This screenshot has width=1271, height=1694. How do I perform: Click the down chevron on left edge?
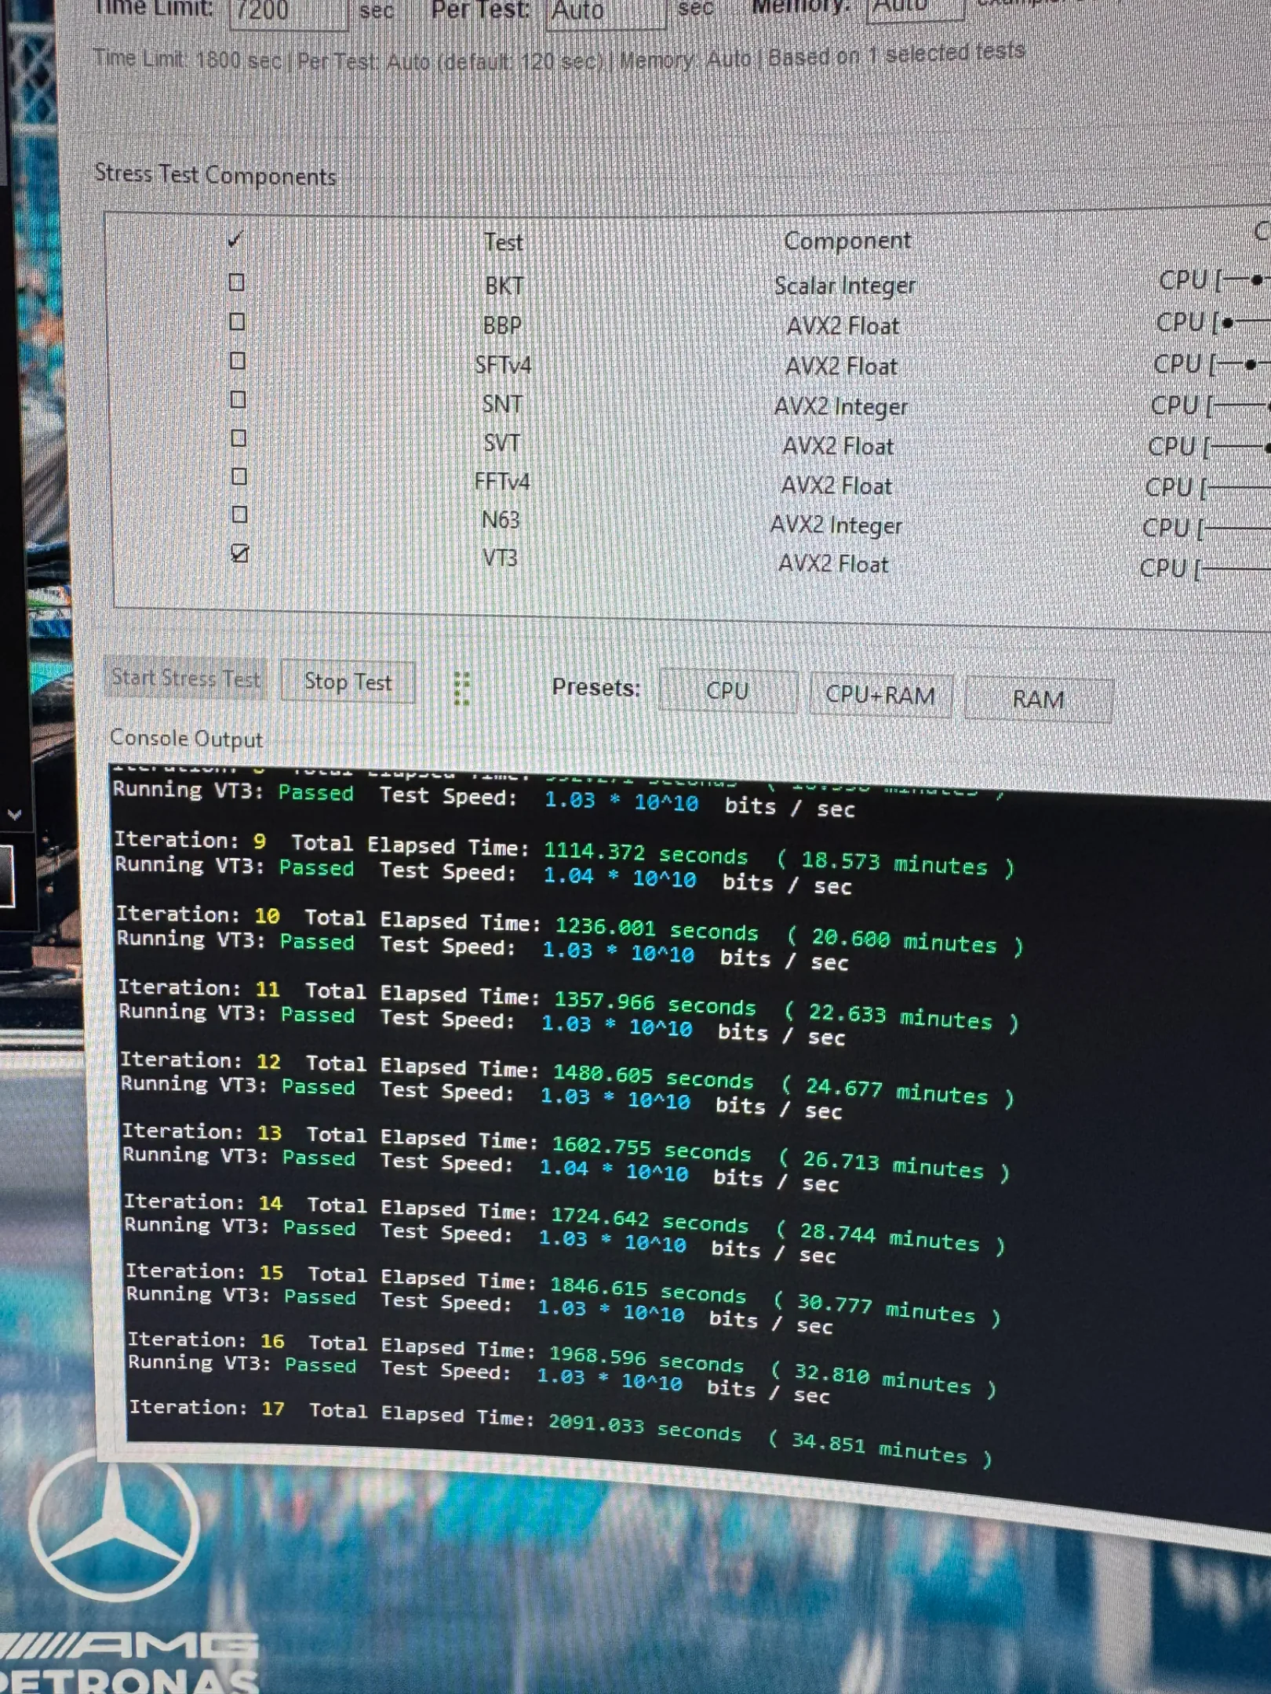tap(14, 815)
